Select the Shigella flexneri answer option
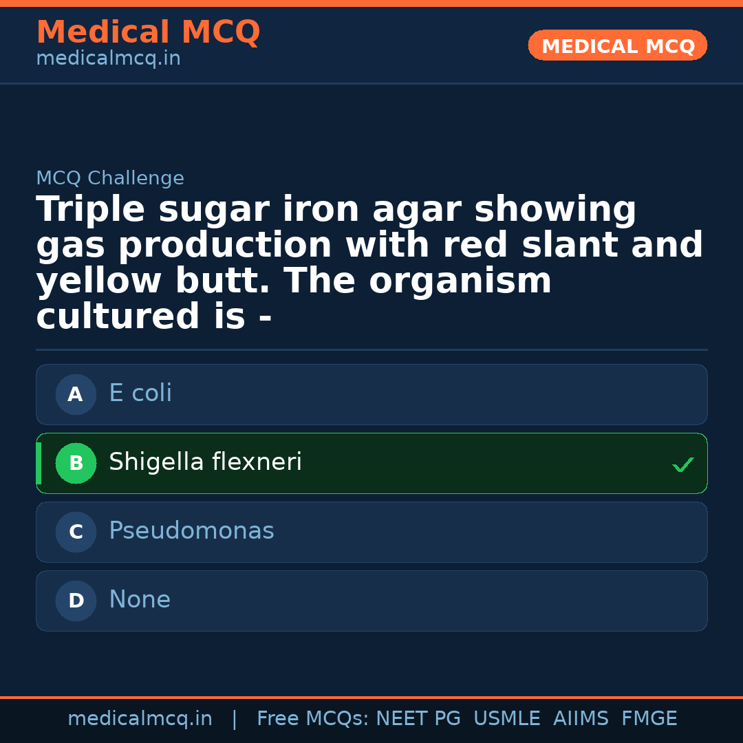Viewport: 743px width, 743px height. (x=371, y=463)
